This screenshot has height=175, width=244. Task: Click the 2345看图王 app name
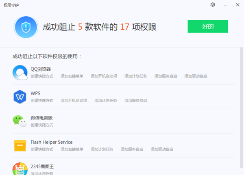tap(43, 166)
